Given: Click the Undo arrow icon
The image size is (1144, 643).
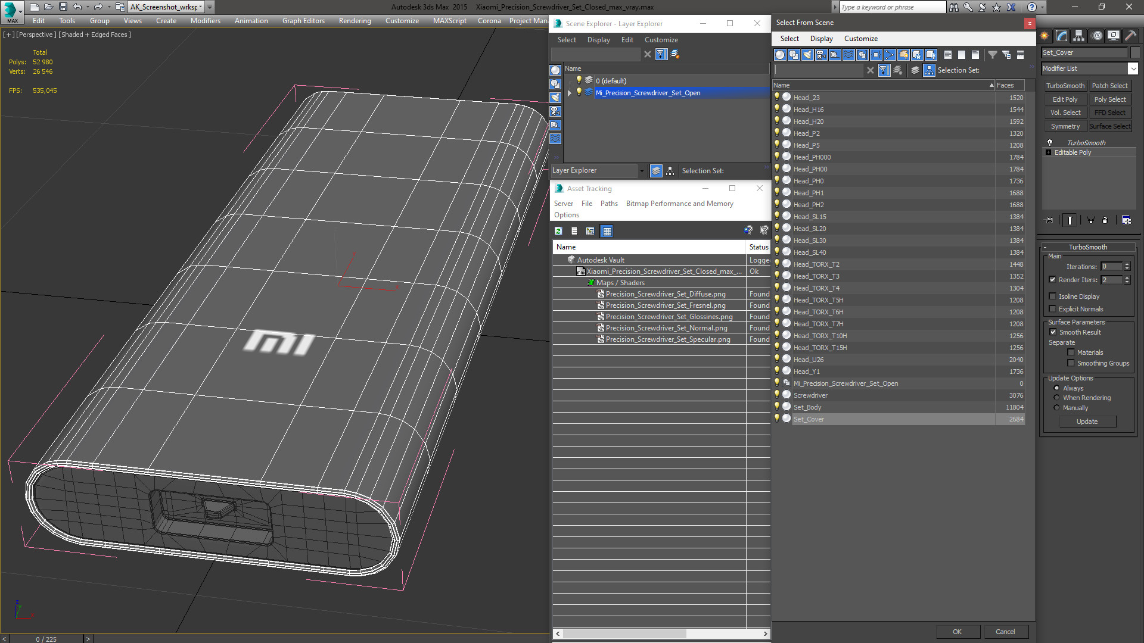Looking at the screenshot, I should coord(77,7).
